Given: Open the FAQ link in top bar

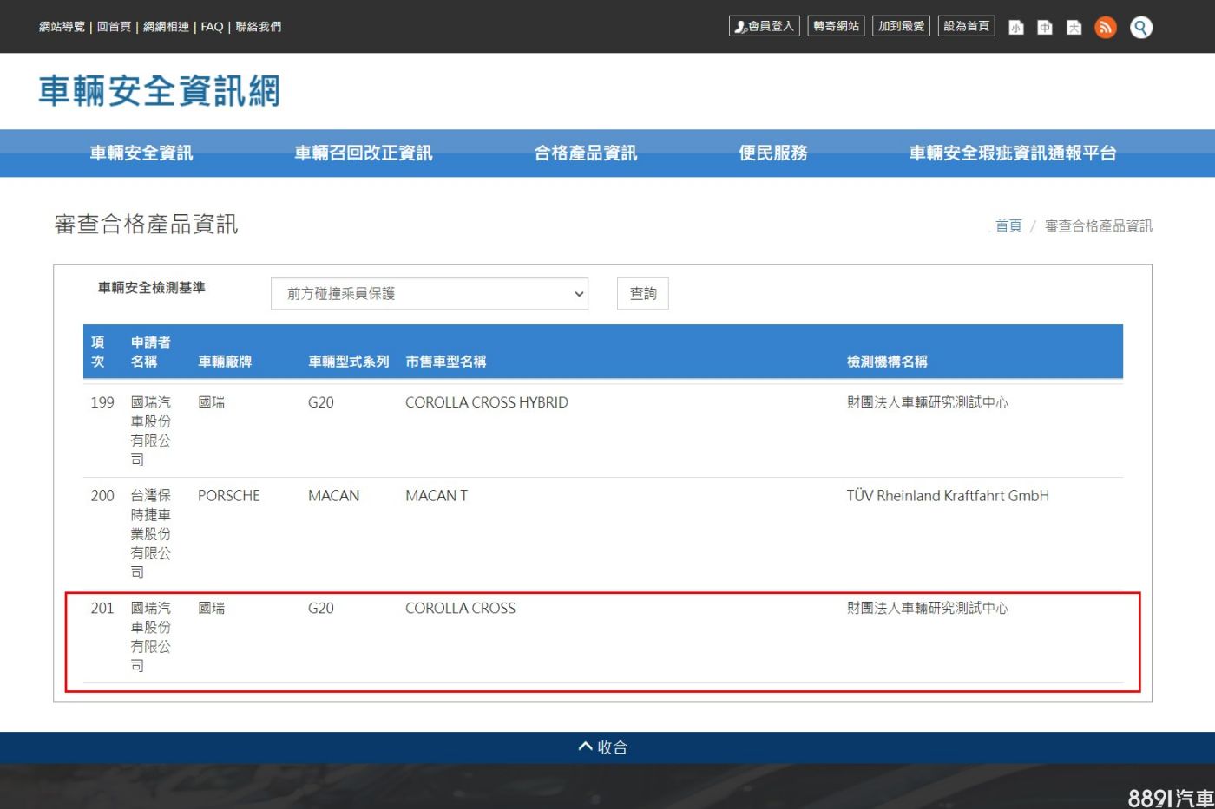Looking at the screenshot, I should click(212, 27).
